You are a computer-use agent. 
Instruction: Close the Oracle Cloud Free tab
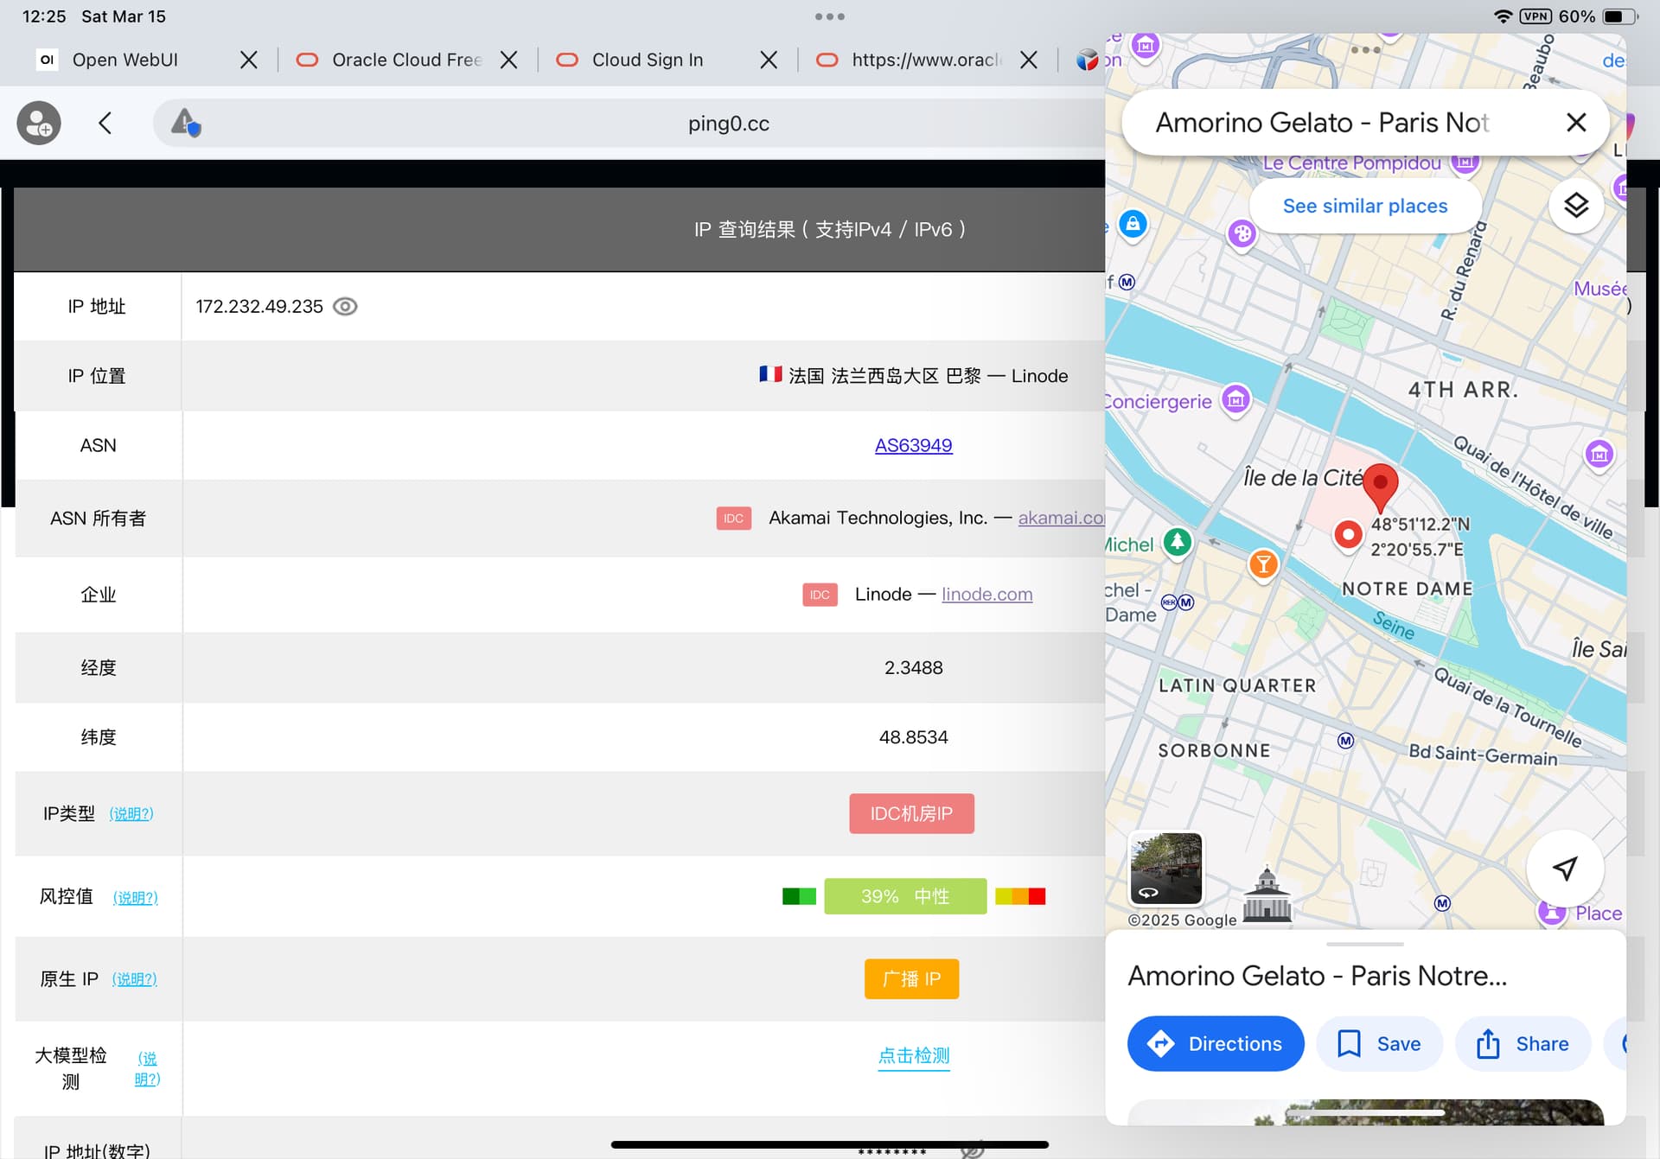click(x=509, y=60)
